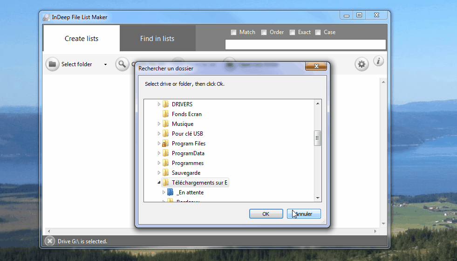Screen dimensions: 457x261
Task: Click the Select folder label
Action: [x=77, y=64]
